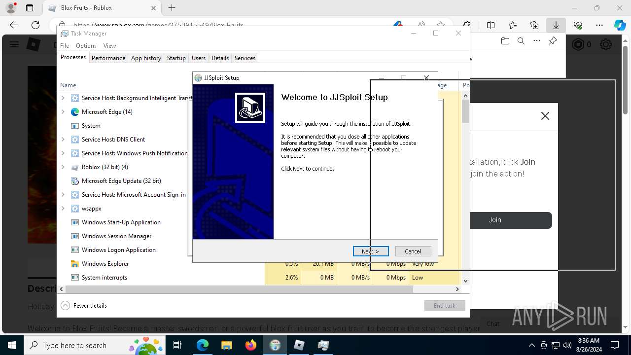631x355 pixels.
Task: Open Roblox settings gear icon
Action: click(x=606, y=45)
